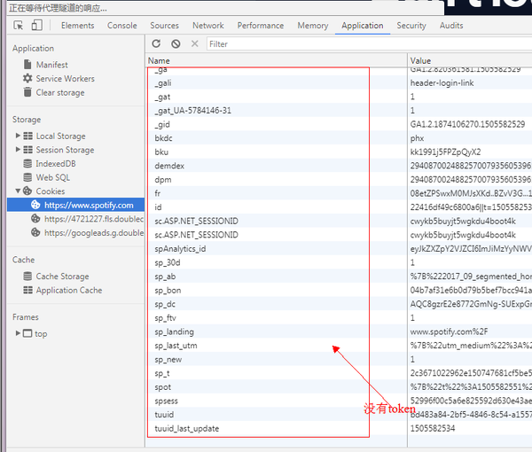Switch to the Console tab

point(122,26)
